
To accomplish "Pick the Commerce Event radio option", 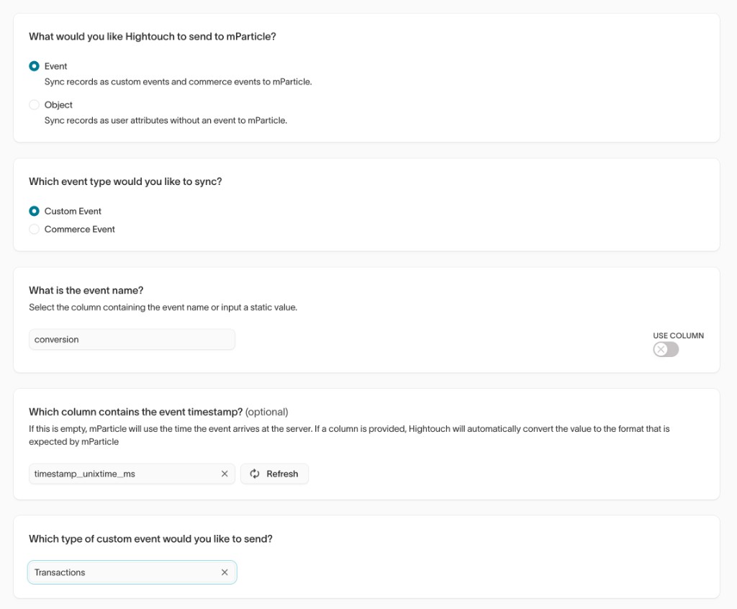I will (x=34, y=230).
